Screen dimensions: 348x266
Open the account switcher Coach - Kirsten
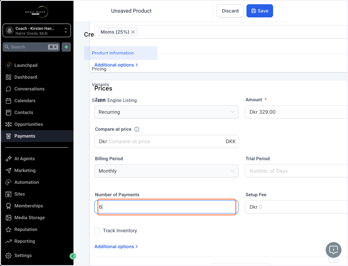click(37, 31)
